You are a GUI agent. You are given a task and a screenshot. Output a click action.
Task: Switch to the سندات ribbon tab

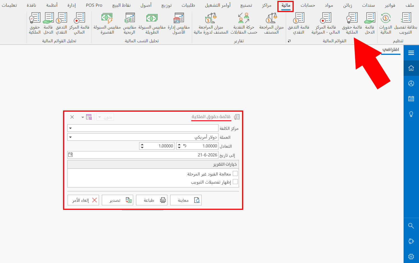(368, 5)
